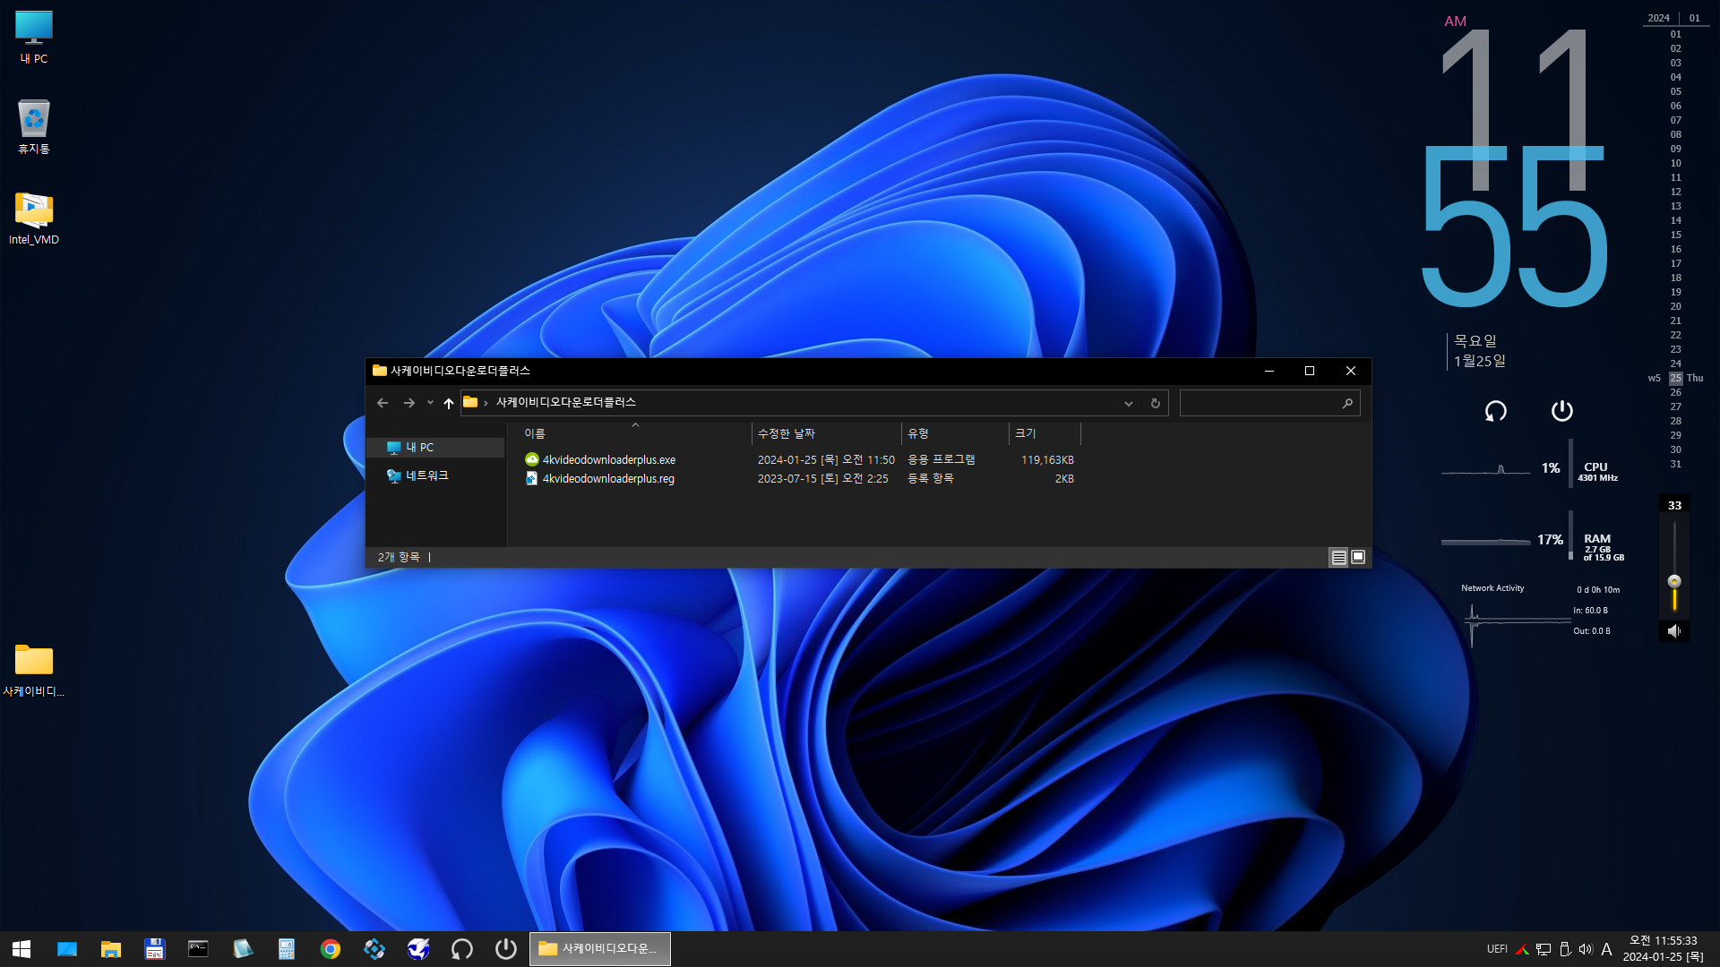Click day 25 in the calendar widget
The image size is (1720, 967).
point(1675,379)
